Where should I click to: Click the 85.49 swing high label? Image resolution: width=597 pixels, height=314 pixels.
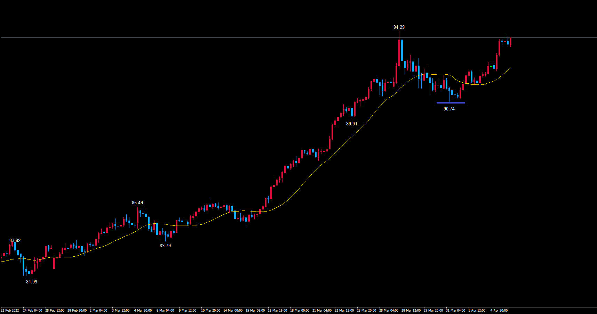[x=137, y=203]
